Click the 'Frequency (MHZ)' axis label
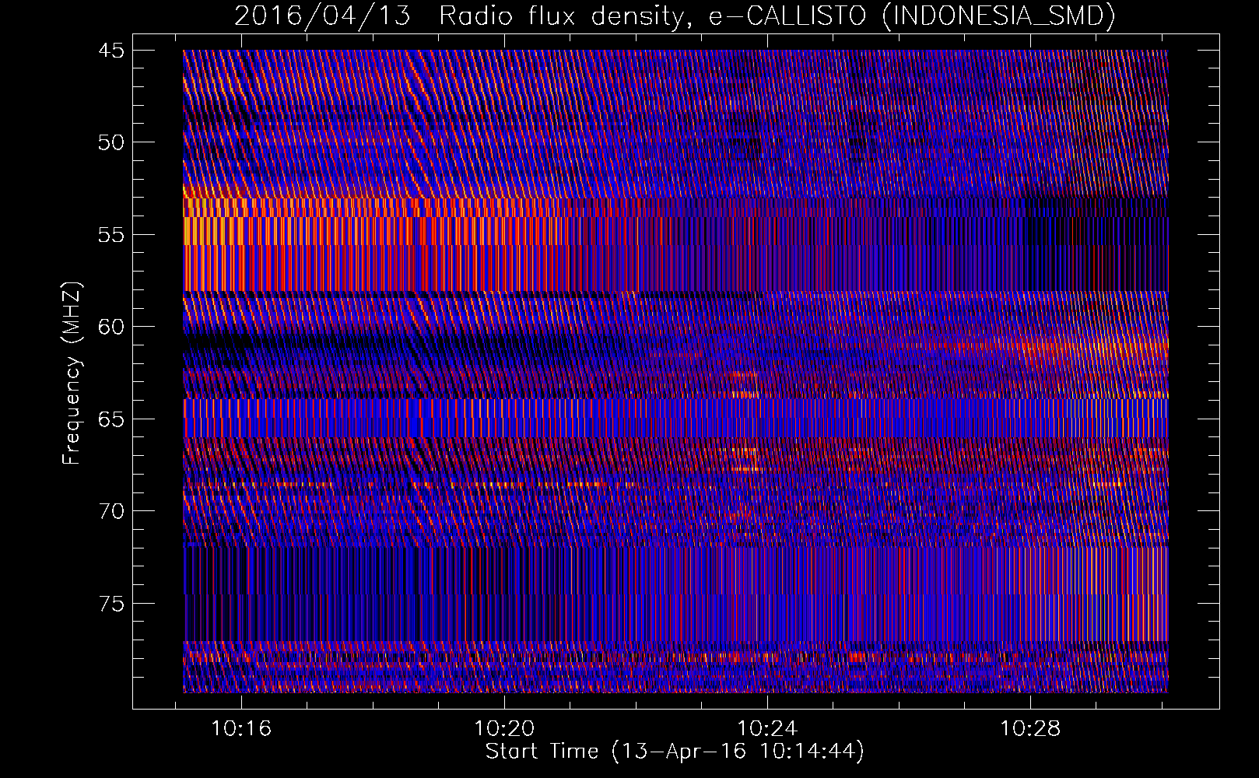 coord(72,373)
